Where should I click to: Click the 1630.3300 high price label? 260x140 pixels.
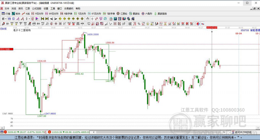coord(93,35)
